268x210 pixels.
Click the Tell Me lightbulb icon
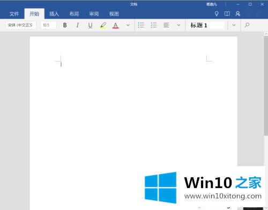[217, 14]
